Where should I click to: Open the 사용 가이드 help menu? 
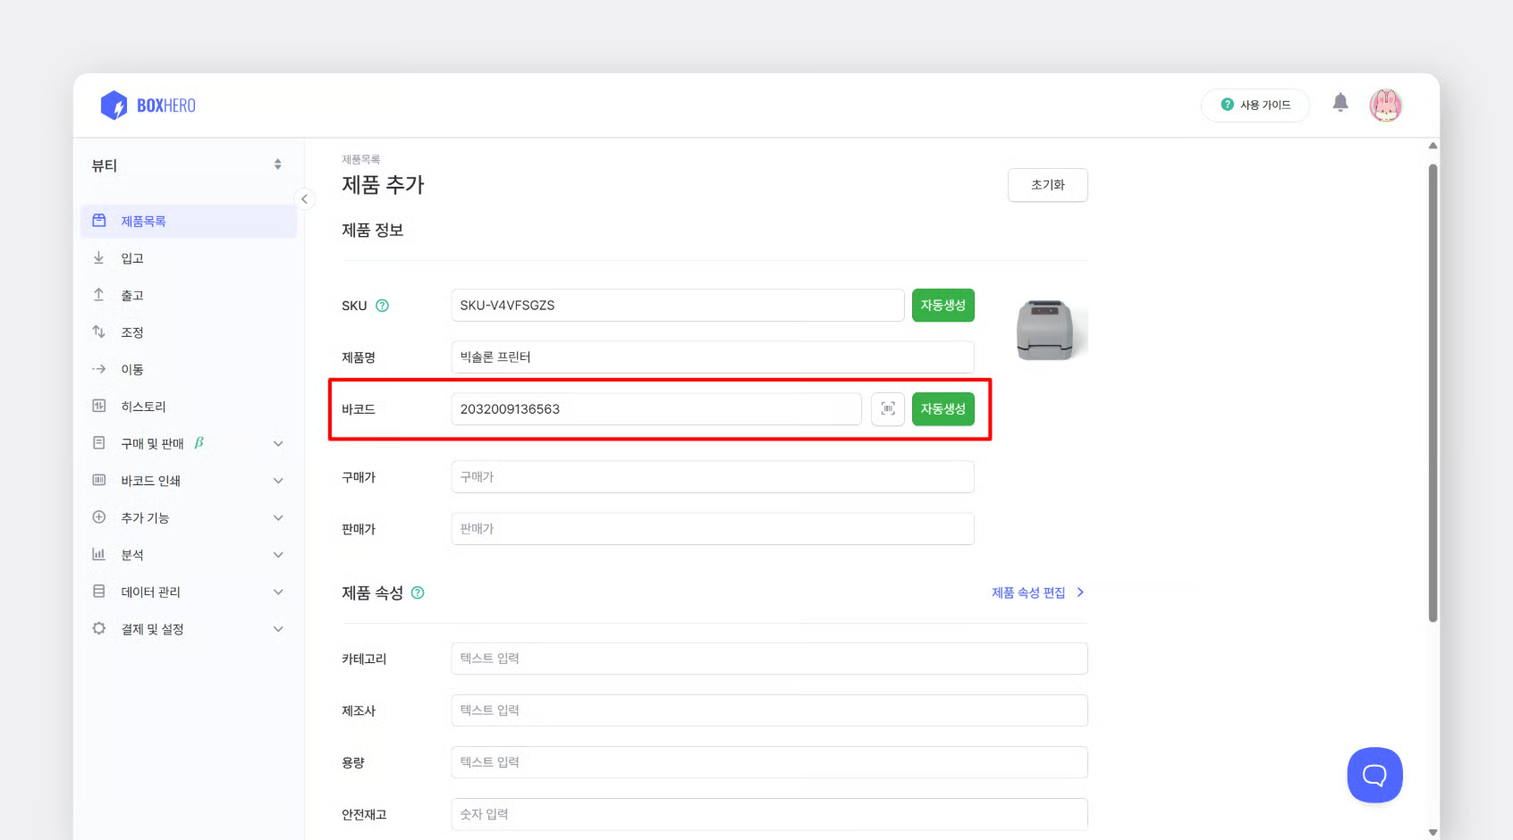1255,105
